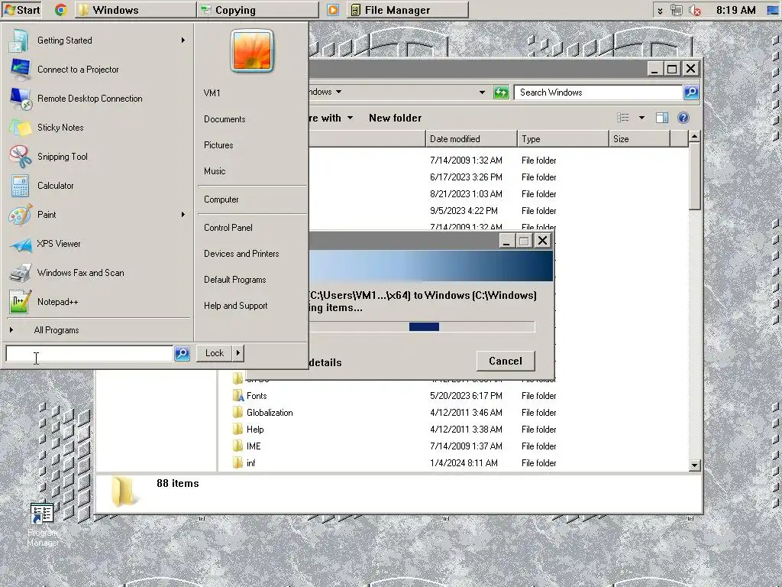The image size is (782, 587).
Task: Open Computer from Start menu
Action: pos(221,199)
